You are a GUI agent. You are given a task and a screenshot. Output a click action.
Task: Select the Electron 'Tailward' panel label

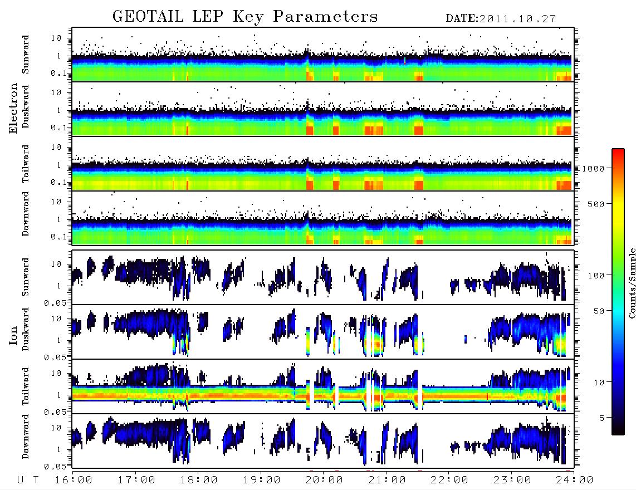pos(26,164)
